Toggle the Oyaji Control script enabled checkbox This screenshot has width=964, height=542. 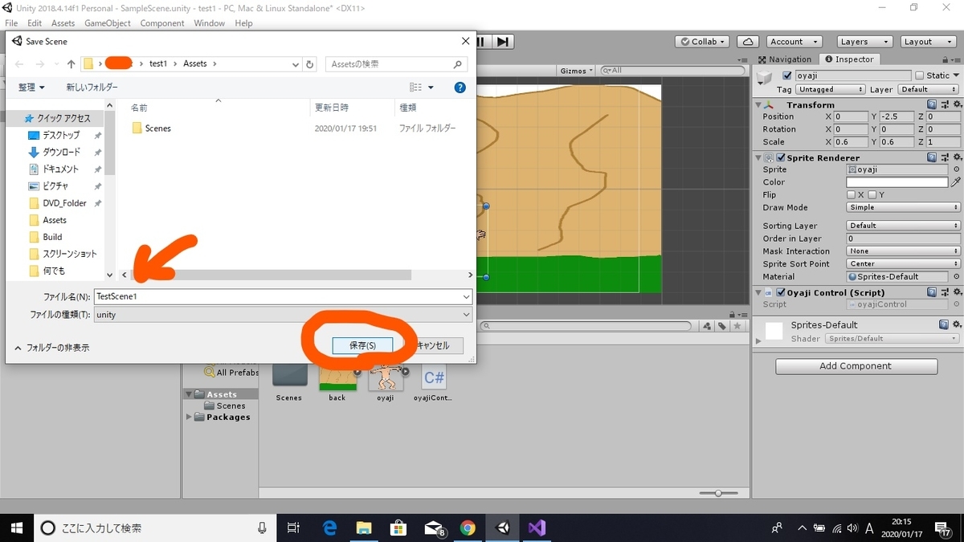point(781,293)
